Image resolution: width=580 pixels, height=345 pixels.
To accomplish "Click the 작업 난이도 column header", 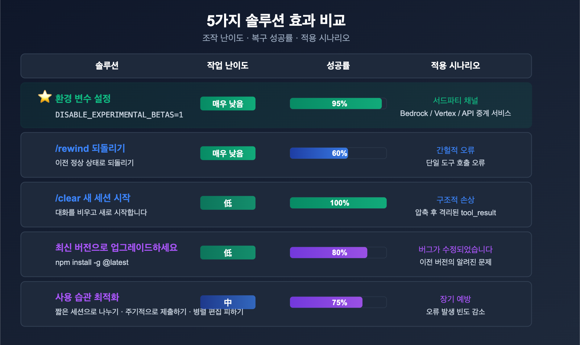I will (x=228, y=66).
